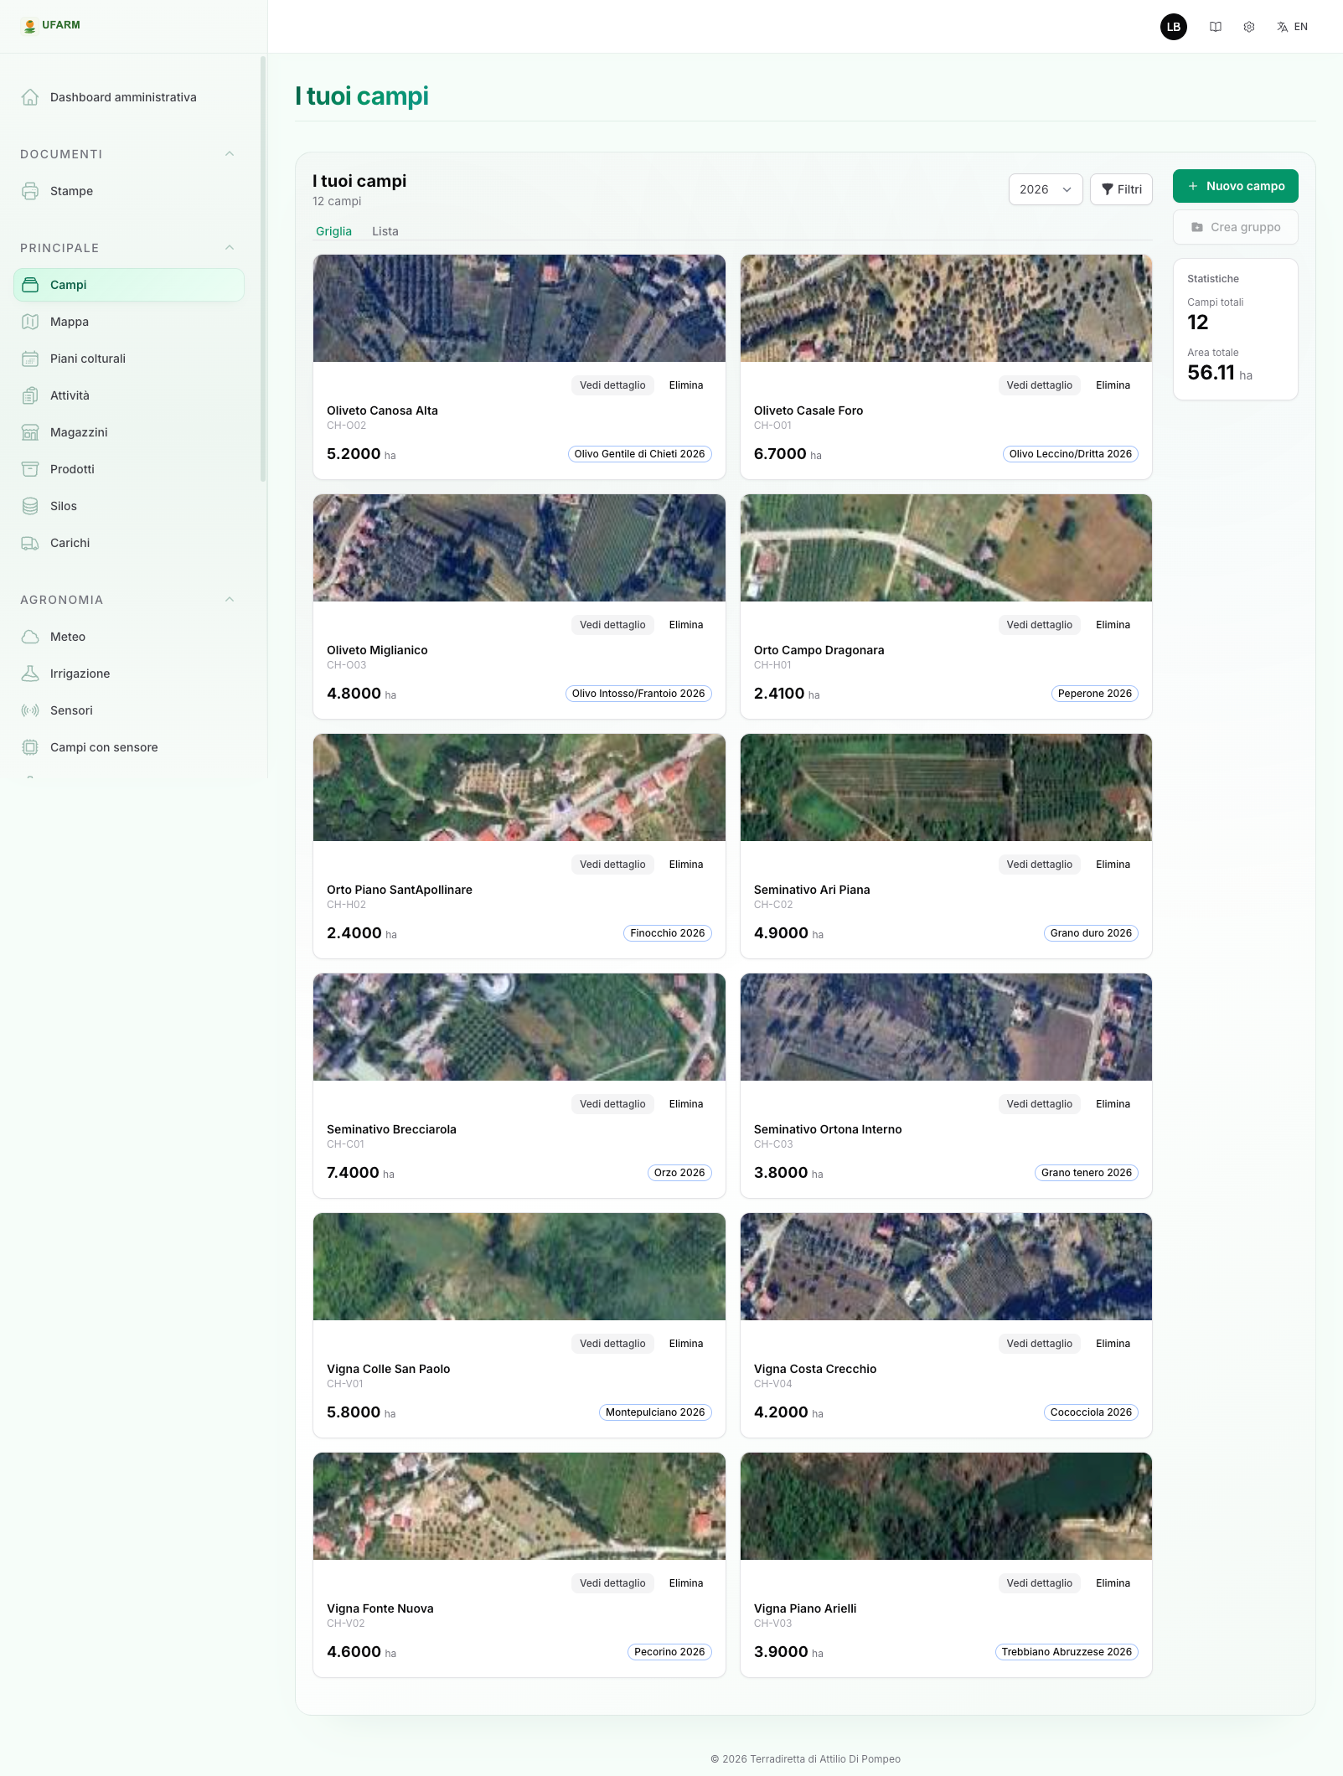This screenshot has width=1343, height=1776.
Task: Click the Peperone 2026 crop chip
Action: point(1093,694)
